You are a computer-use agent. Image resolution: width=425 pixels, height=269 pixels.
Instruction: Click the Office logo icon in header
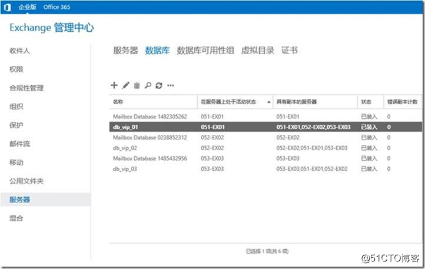point(8,7)
